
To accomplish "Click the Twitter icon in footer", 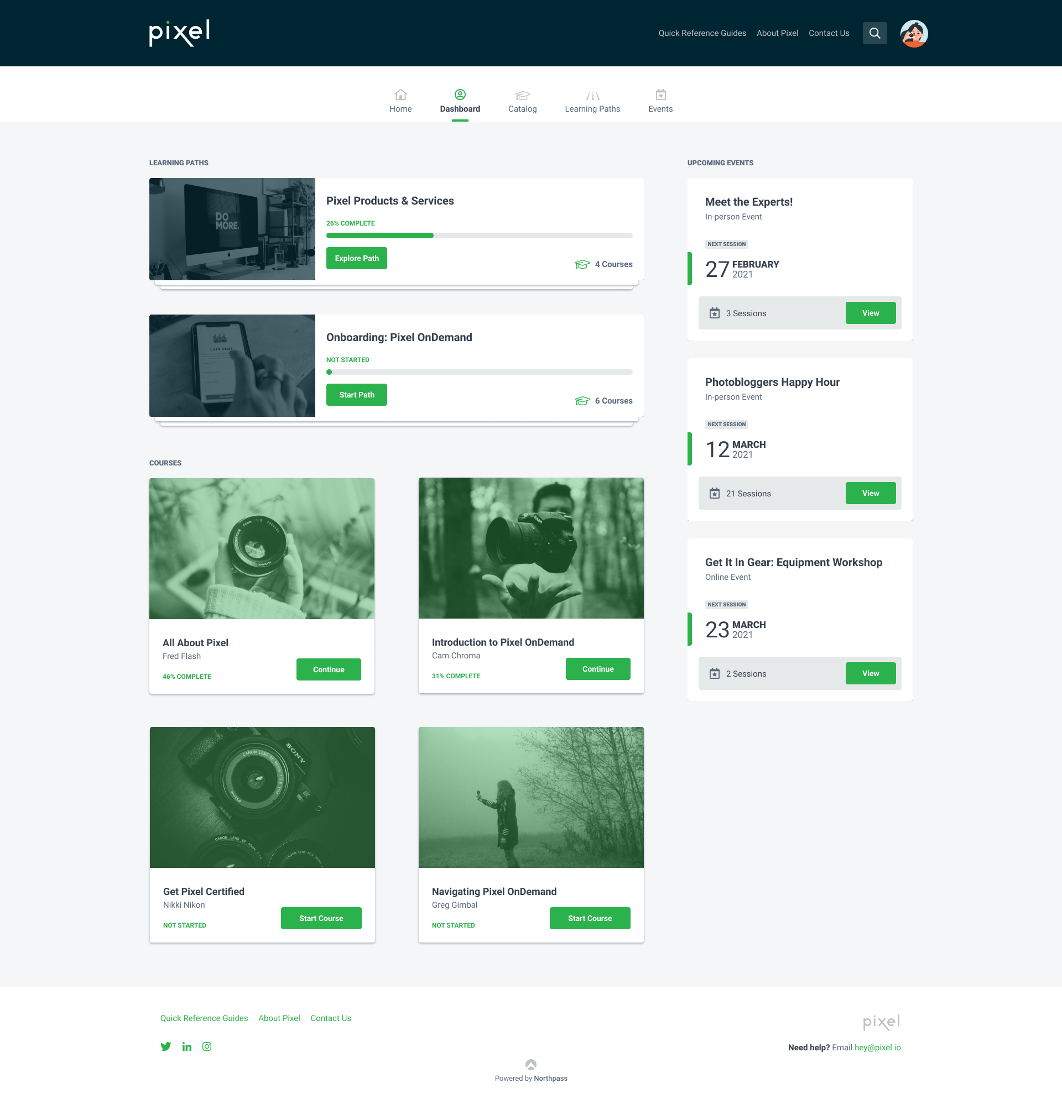I will pos(166,1046).
